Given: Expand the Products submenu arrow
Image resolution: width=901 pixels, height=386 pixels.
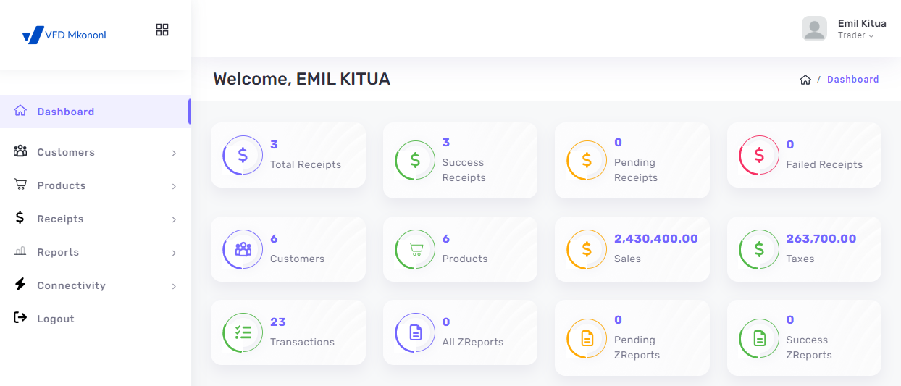Looking at the screenshot, I should (174, 186).
